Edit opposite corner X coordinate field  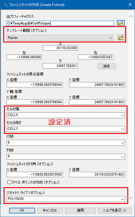coord(35,174)
